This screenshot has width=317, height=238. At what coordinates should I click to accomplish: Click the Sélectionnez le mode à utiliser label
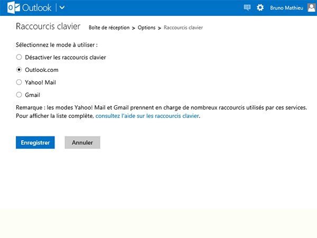tap(57, 45)
